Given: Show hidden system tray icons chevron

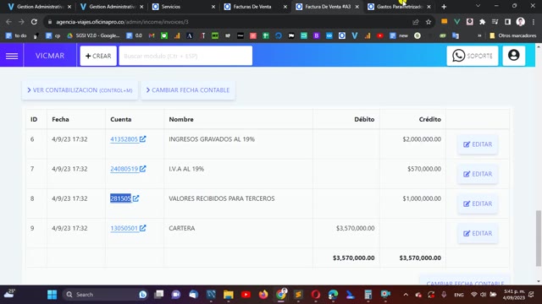Looking at the screenshot, I should 406,295.
